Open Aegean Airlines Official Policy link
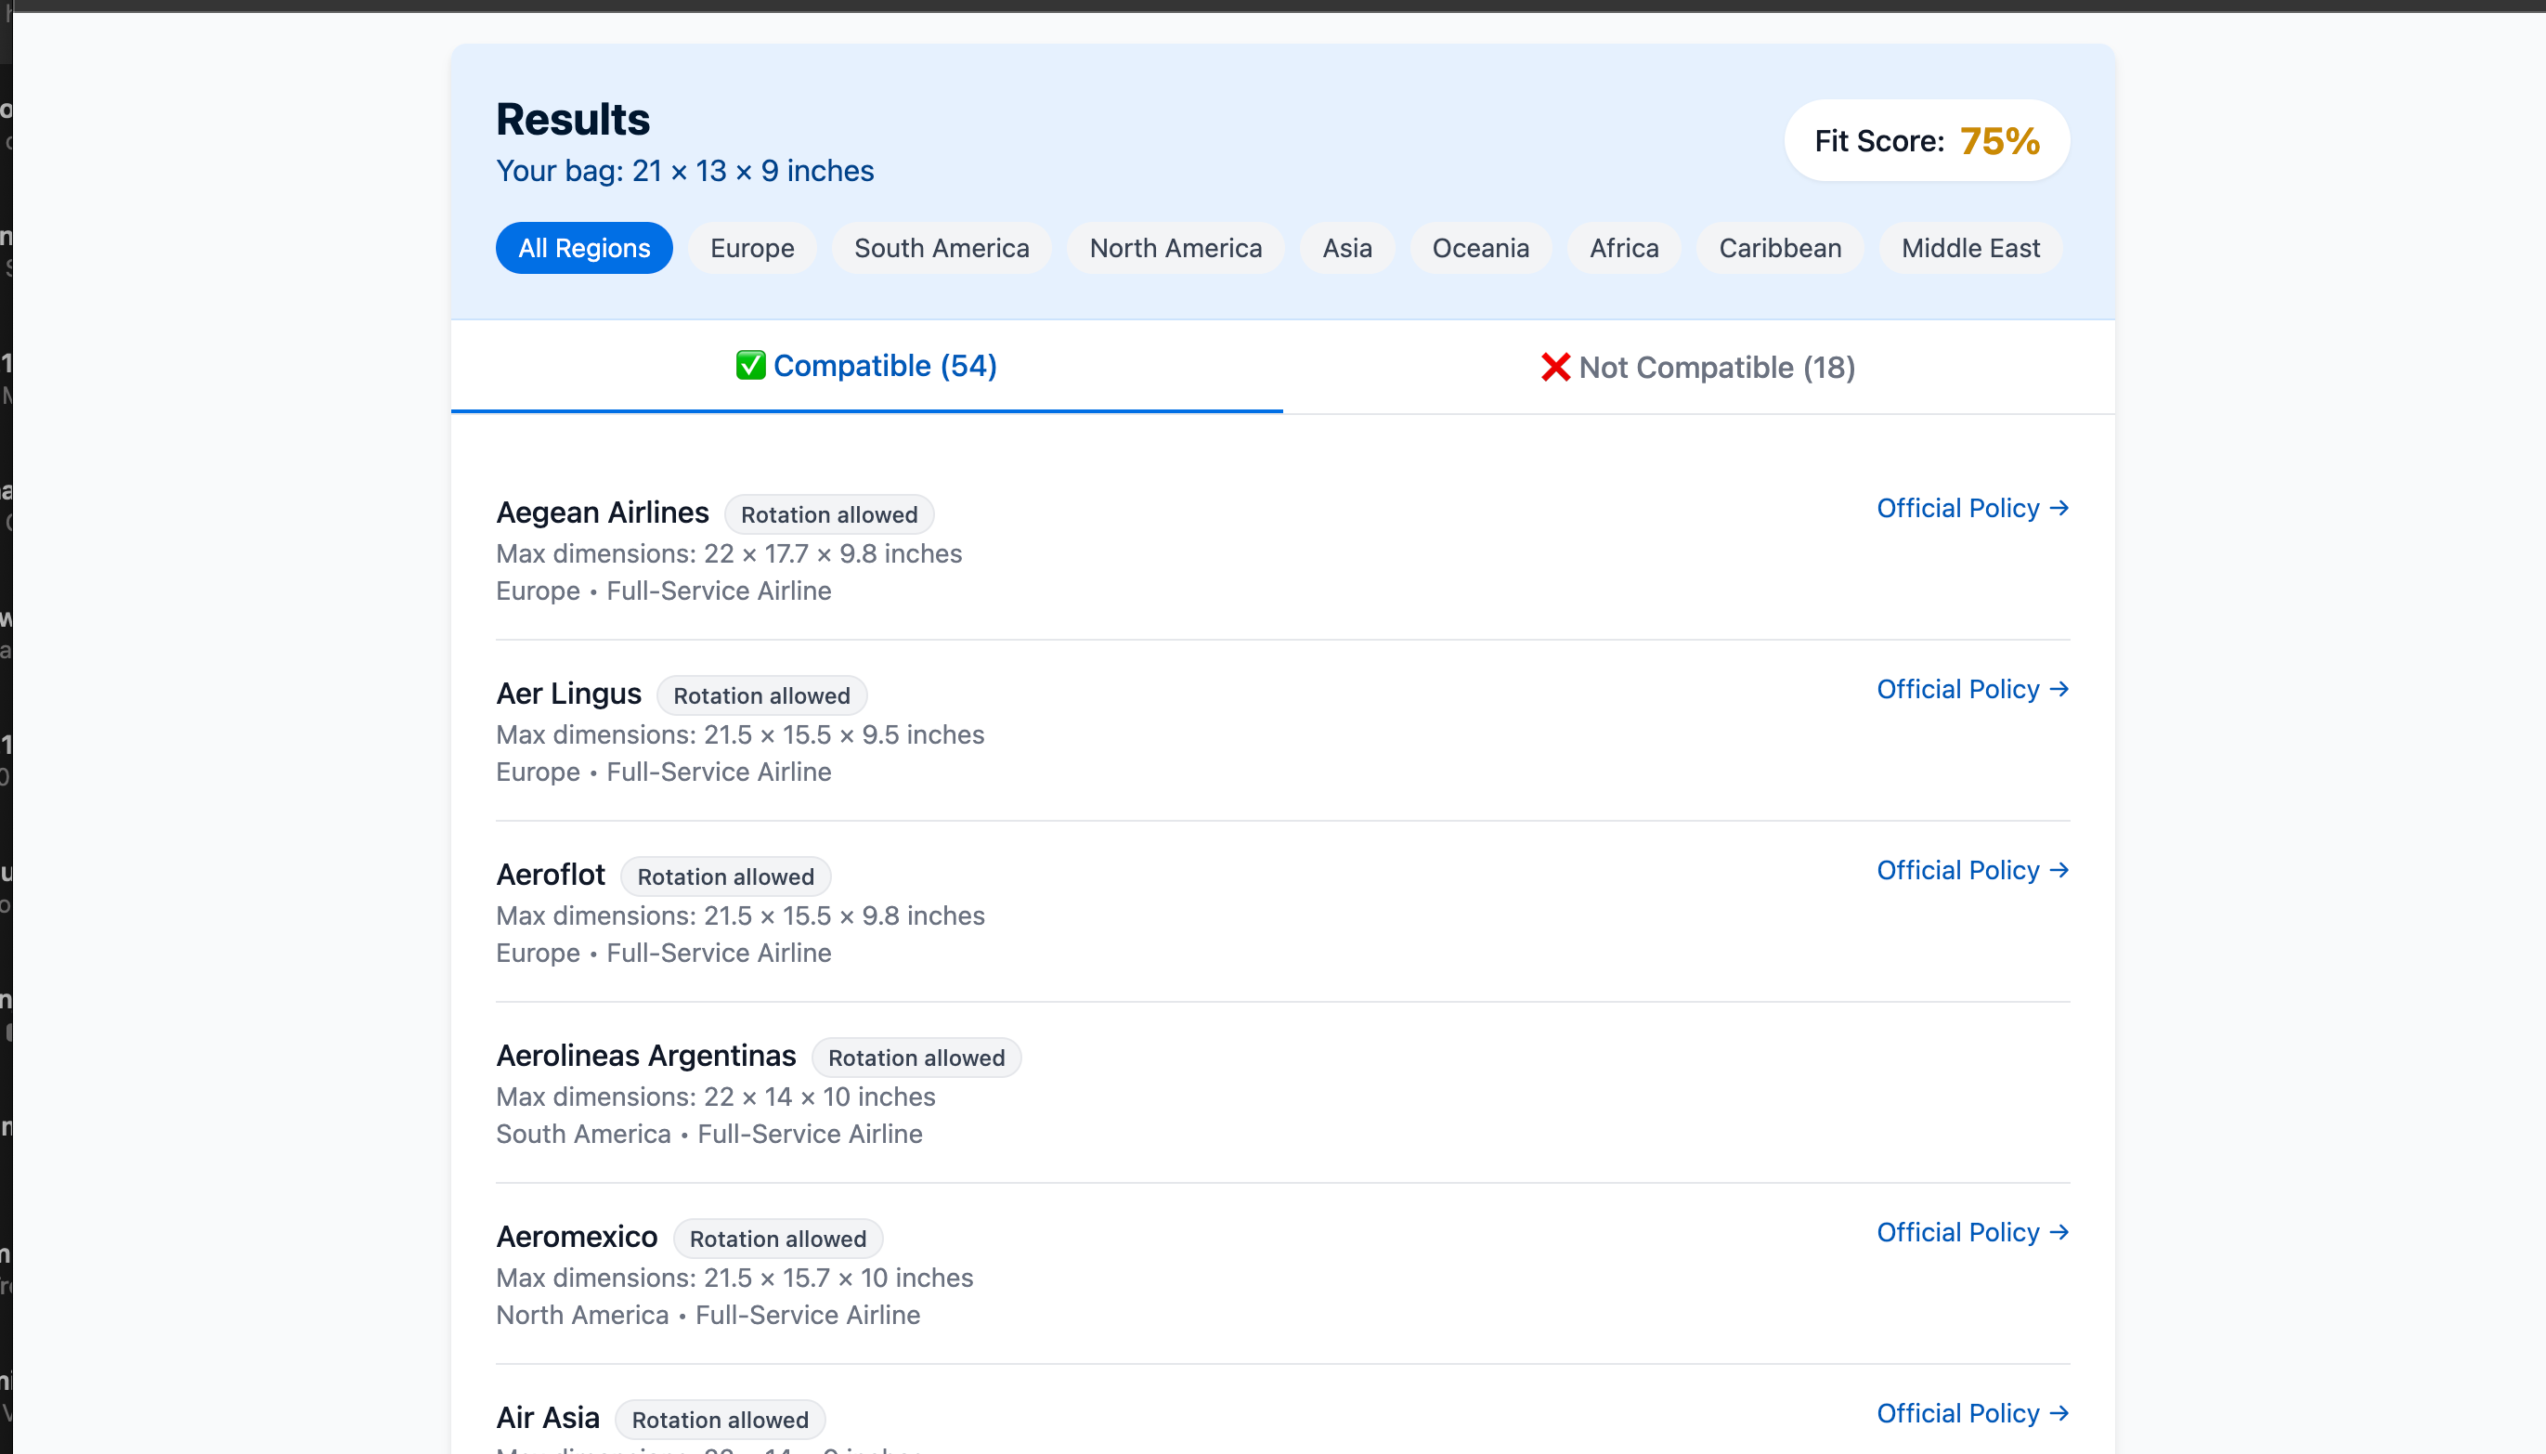The width and height of the screenshot is (2546, 1454). tap(1973, 508)
